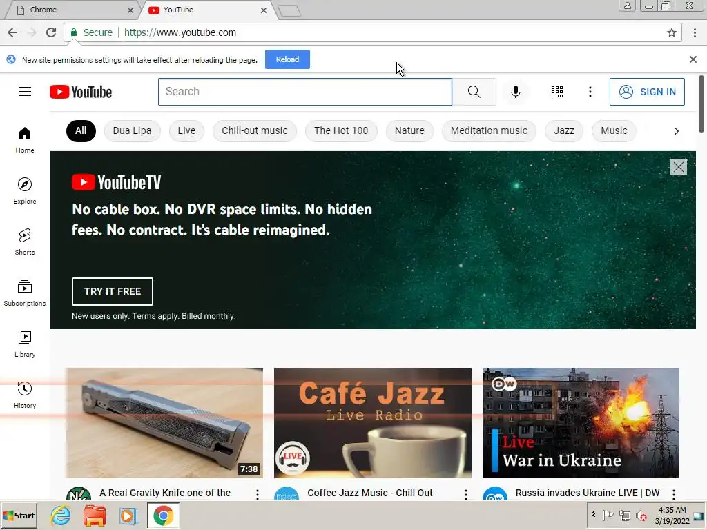Select the Live filter chip
This screenshot has height=530, width=707.
pyautogui.click(x=186, y=130)
